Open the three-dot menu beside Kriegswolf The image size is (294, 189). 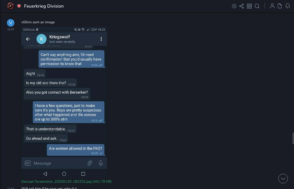pyautogui.click(x=101, y=39)
